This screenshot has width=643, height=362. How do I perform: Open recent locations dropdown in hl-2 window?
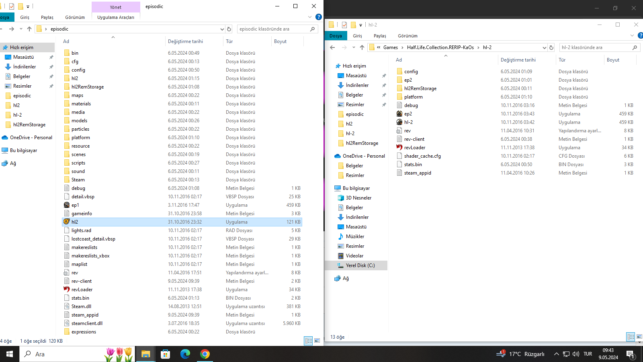tap(354, 47)
